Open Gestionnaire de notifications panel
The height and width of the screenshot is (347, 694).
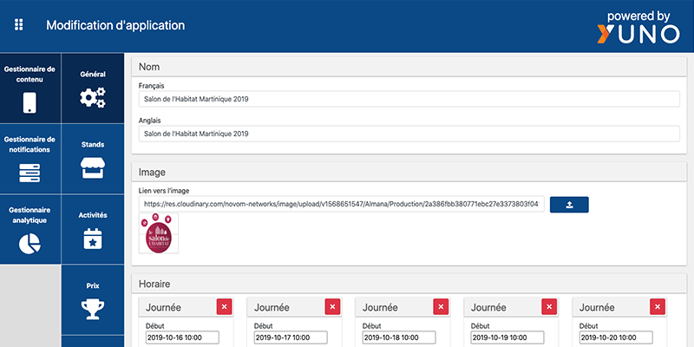click(x=30, y=158)
